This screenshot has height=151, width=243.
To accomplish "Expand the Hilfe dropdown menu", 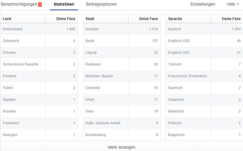I will coord(233,4).
